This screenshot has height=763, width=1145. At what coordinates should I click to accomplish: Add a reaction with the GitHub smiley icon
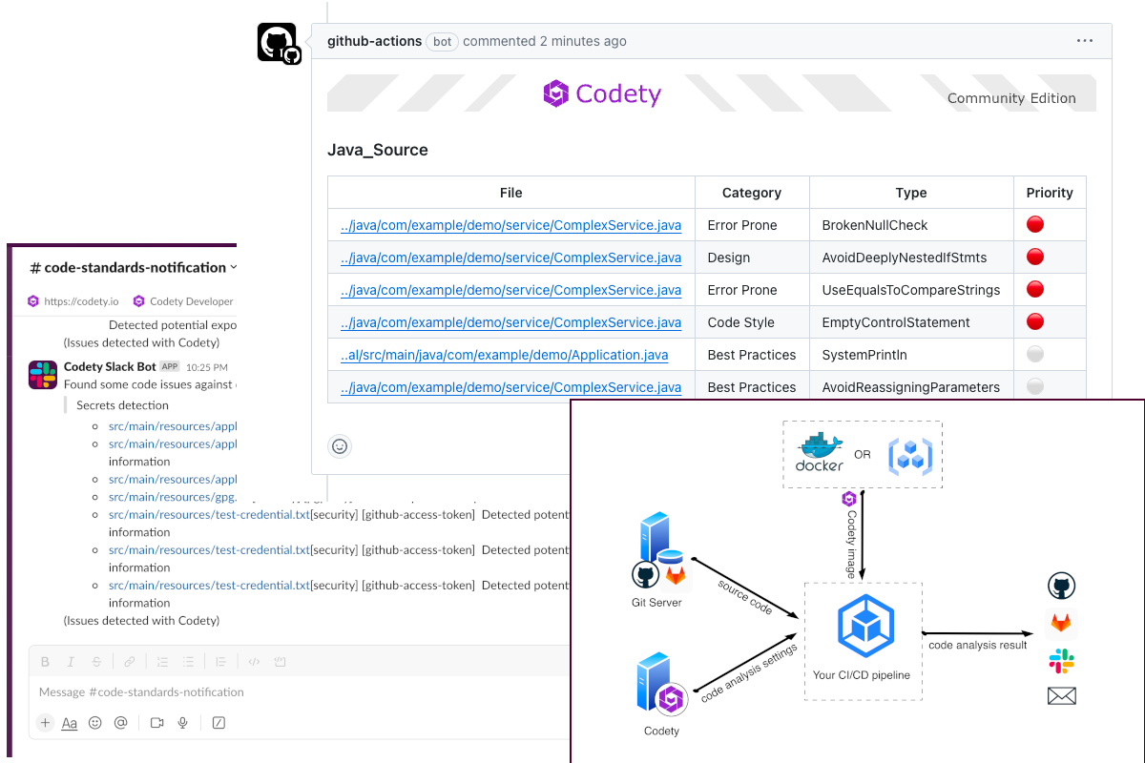click(x=340, y=445)
